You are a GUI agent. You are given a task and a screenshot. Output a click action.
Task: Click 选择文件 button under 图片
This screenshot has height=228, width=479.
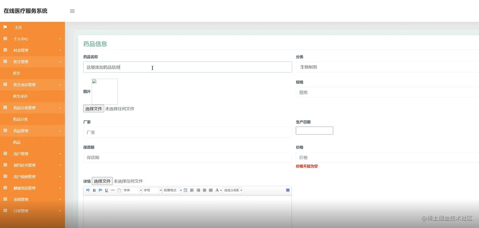click(x=94, y=109)
